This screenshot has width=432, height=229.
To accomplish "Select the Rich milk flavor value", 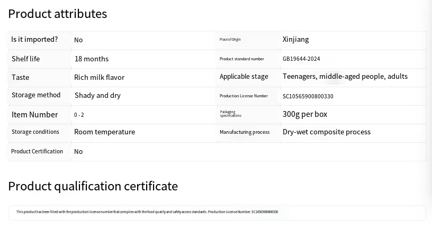I will [99, 77].
